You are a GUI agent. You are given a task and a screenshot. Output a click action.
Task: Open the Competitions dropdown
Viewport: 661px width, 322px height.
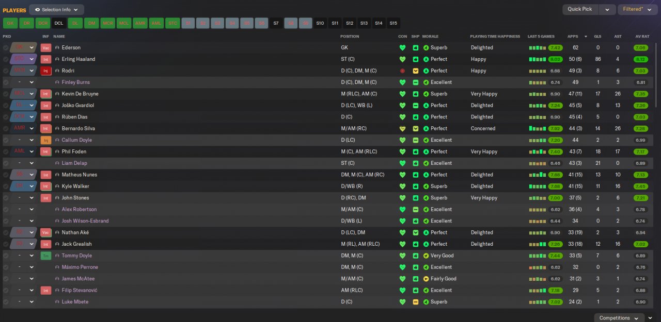[619, 318]
